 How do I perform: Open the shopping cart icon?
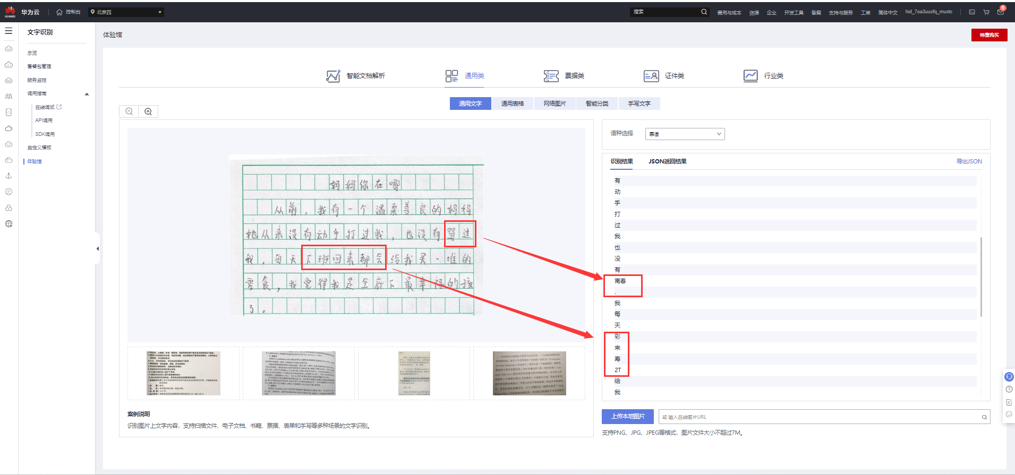coord(986,12)
